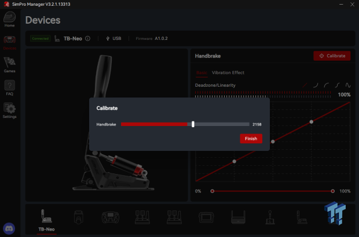Select the wave curve preset icon
This screenshot has width=359, height=237.
348,85
